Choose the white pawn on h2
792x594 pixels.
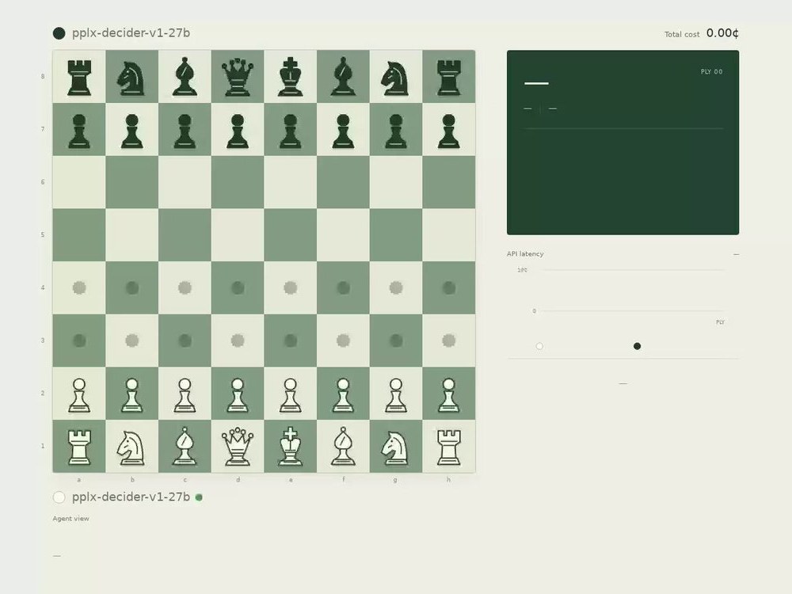coord(448,395)
